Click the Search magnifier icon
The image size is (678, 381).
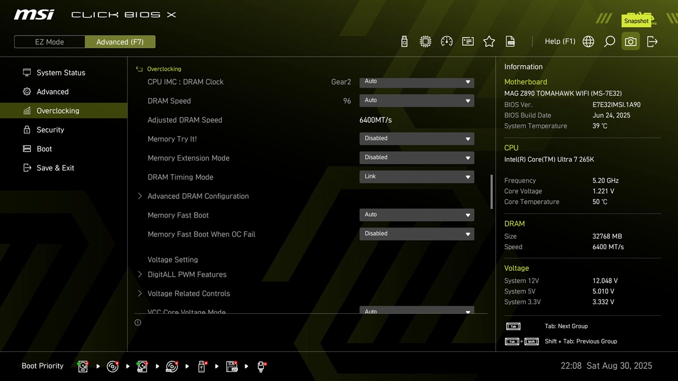coord(610,41)
